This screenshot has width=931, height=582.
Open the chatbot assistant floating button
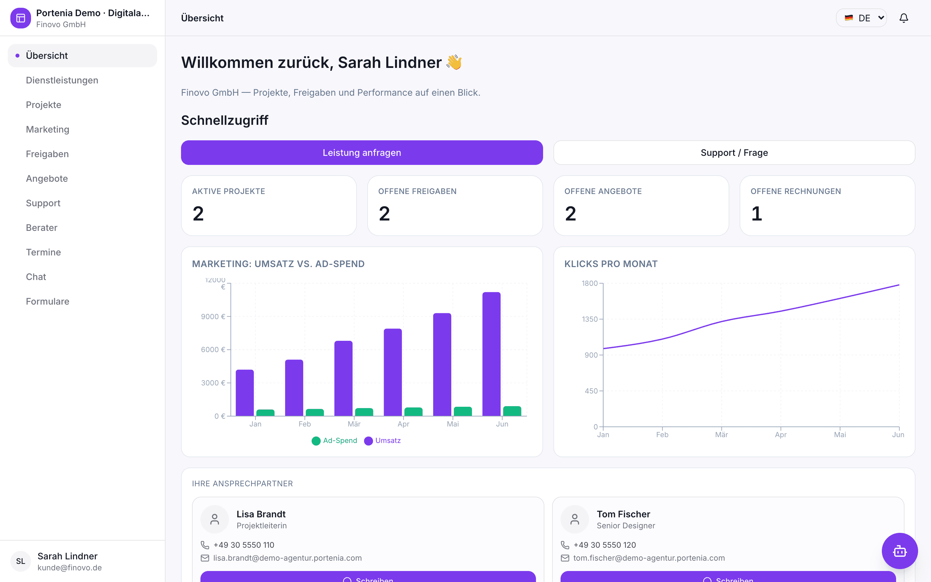[899, 551]
